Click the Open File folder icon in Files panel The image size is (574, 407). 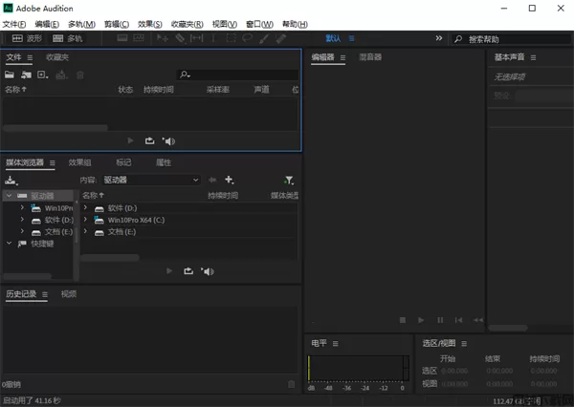(x=11, y=75)
